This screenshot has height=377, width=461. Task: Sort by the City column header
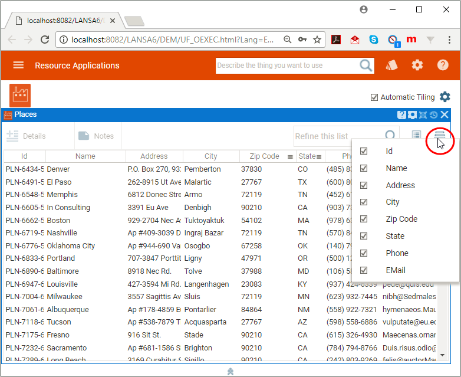click(x=211, y=156)
